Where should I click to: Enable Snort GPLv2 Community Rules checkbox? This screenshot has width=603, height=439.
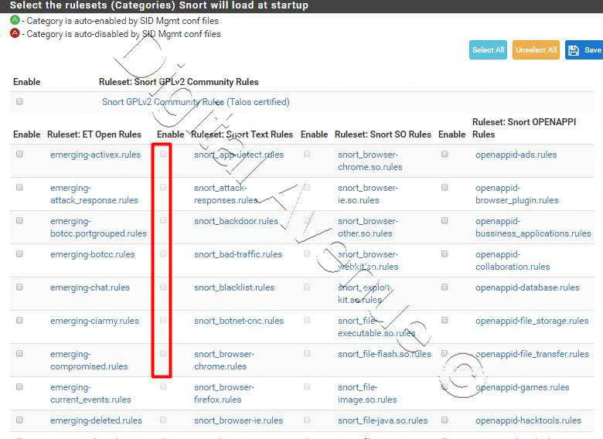[x=19, y=101]
